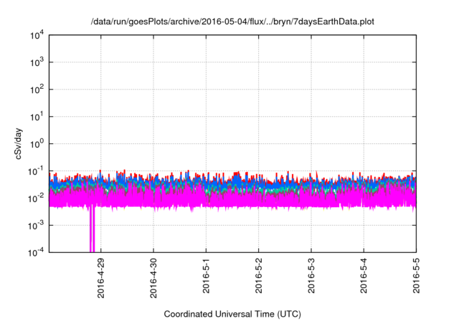Viewport: 459px width, 321px height.
Task: Click the 10^0 y-axis tick label
Action: [x=37, y=144]
